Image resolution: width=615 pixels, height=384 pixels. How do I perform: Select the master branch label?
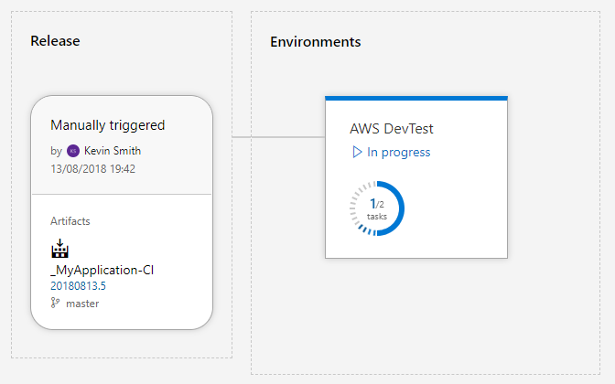(x=82, y=303)
